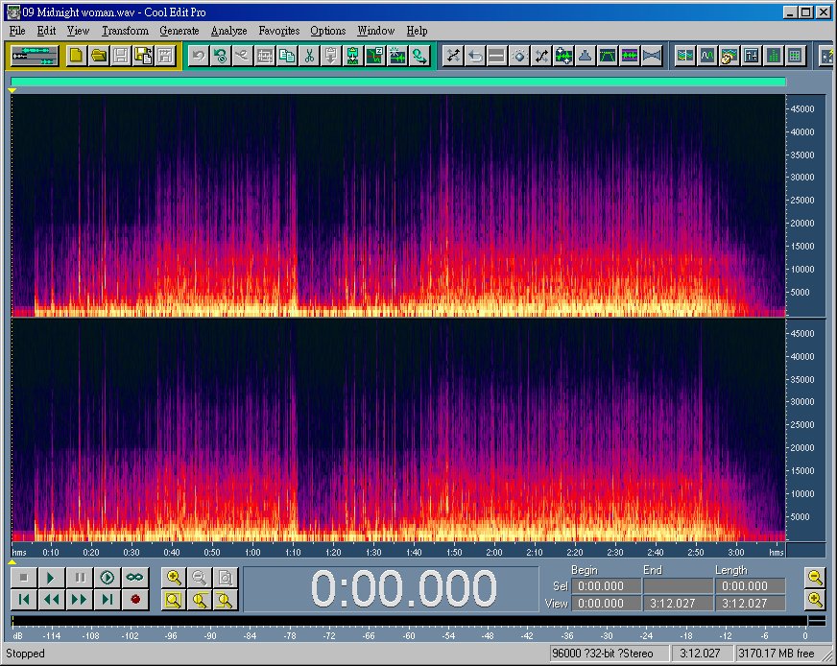Click the Repeat Last Command icon
This screenshot has height=666, width=837.
243,56
